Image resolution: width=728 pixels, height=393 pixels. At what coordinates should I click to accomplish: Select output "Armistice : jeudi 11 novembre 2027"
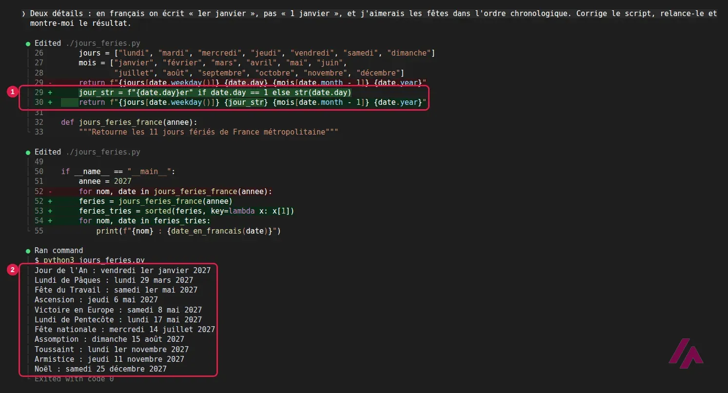coord(109,359)
